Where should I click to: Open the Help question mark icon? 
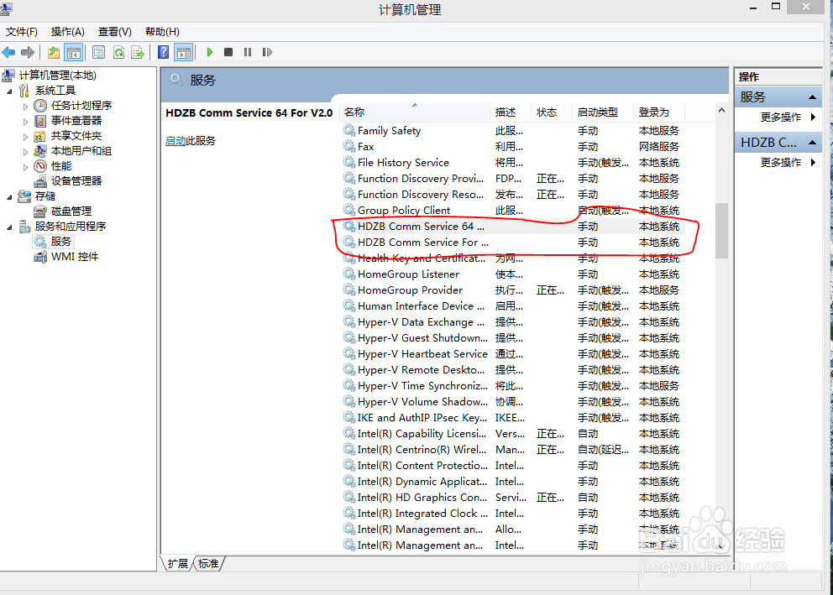164,52
